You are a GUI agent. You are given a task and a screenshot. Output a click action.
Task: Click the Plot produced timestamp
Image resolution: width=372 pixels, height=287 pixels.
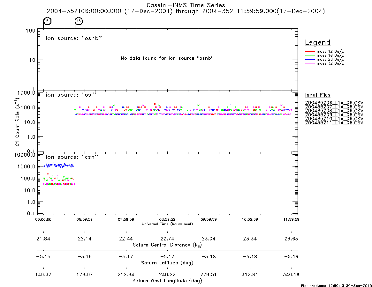pos(336,286)
